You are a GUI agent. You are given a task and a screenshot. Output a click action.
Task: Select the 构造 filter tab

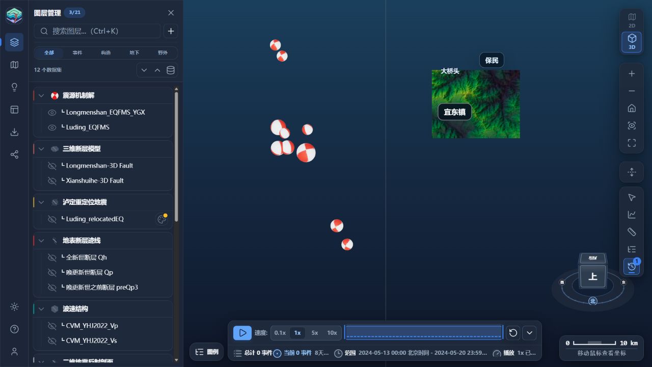pyautogui.click(x=106, y=53)
